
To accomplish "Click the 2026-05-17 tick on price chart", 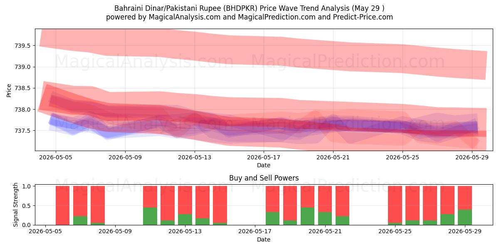I will [x=264, y=157].
